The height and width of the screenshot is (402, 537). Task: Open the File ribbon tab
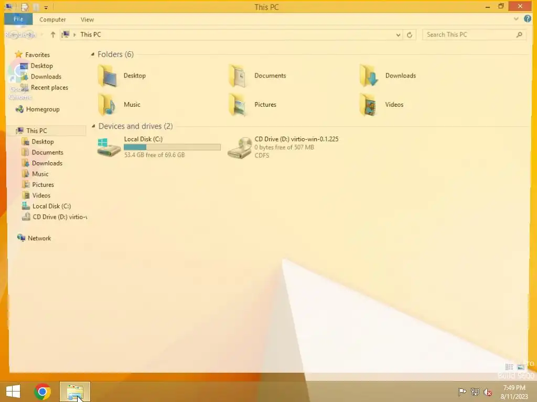[18, 19]
